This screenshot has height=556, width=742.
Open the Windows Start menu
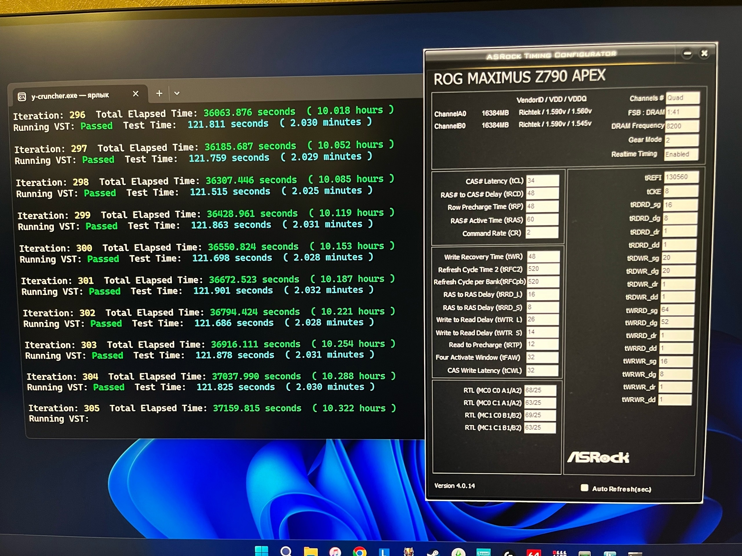point(261,551)
